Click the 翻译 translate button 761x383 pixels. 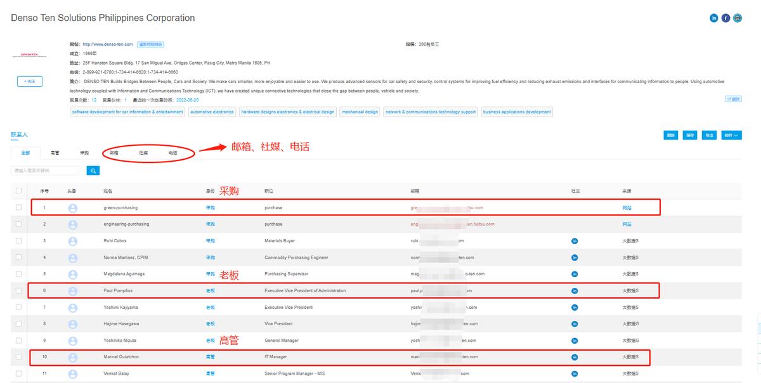[733, 99]
